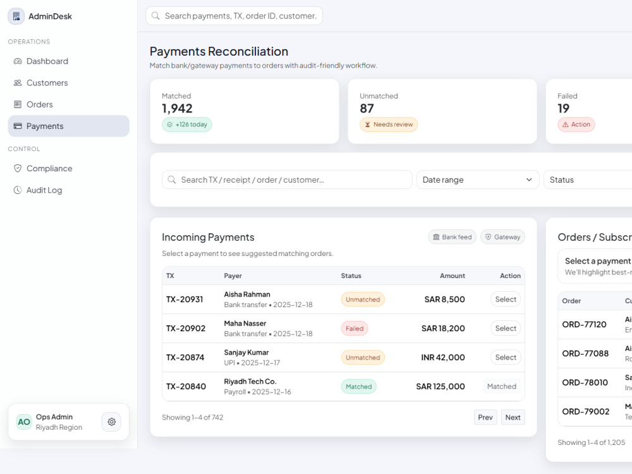632x474 pixels.
Task: Click the Ops Admin profile name
Action: click(54, 416)
